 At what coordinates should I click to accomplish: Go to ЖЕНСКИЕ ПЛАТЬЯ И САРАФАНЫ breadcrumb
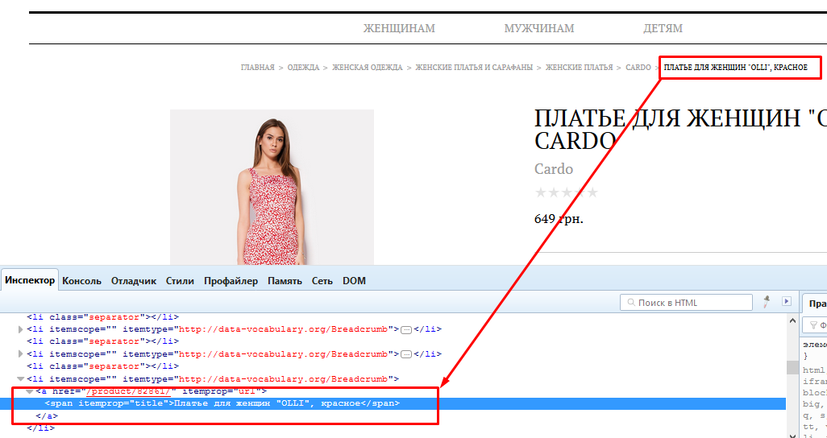[474, 68]
